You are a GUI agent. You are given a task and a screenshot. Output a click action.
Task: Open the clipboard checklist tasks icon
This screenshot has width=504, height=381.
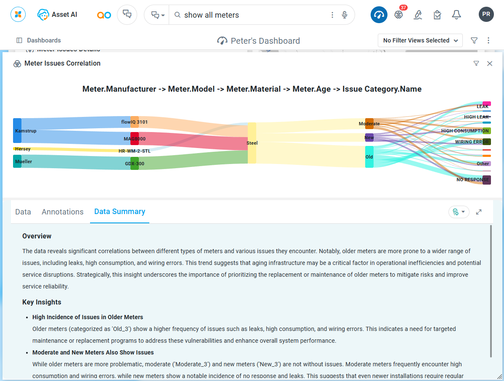(437, 15)
